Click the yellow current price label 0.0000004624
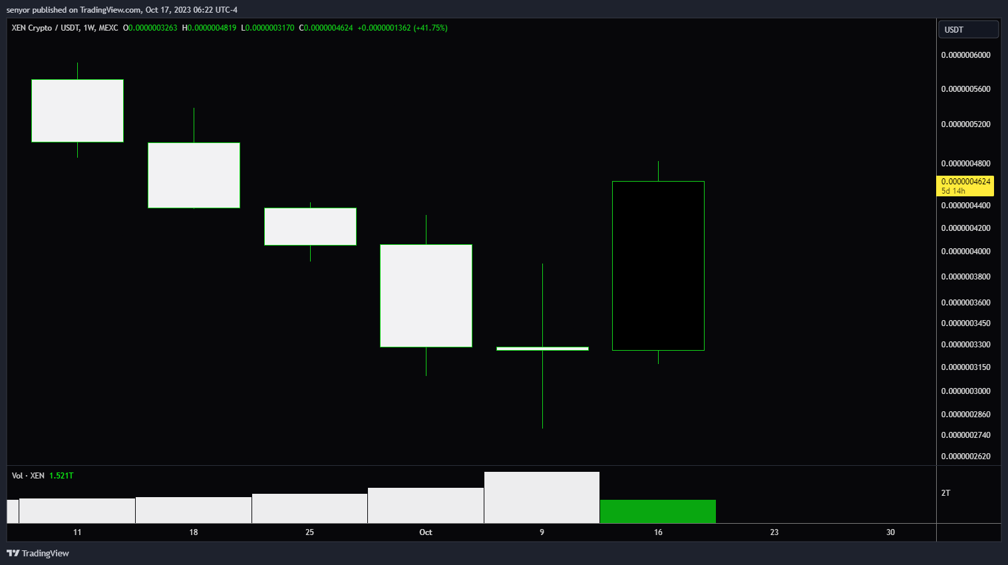The width and height of the screenshot is (1008, 565). (965, 186)
